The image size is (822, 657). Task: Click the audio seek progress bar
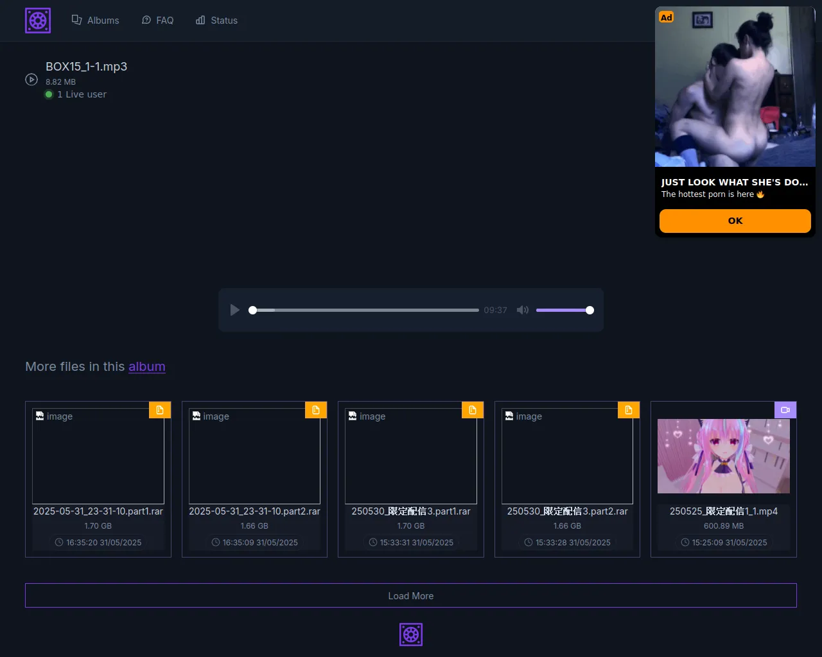point(366,310)
